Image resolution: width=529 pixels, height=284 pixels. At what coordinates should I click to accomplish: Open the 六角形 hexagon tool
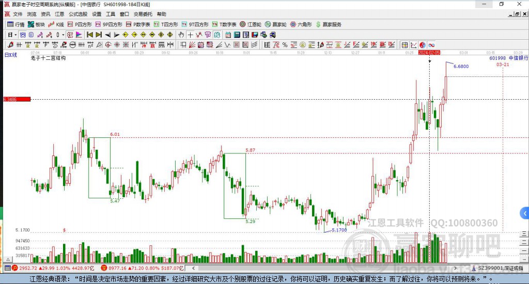tap(301, 24)
